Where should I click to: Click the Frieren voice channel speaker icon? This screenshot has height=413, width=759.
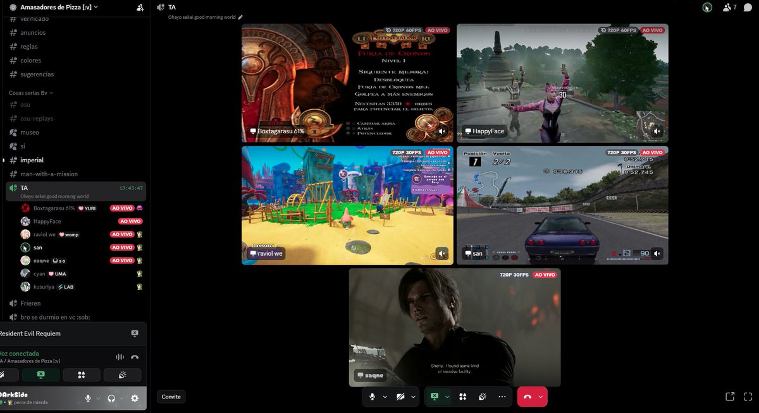click(13, 303)
